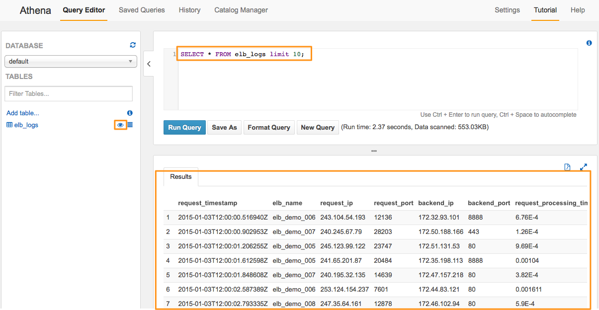599x310 pixels.
Task: Open the History tab
Action: tap(189, 10)
